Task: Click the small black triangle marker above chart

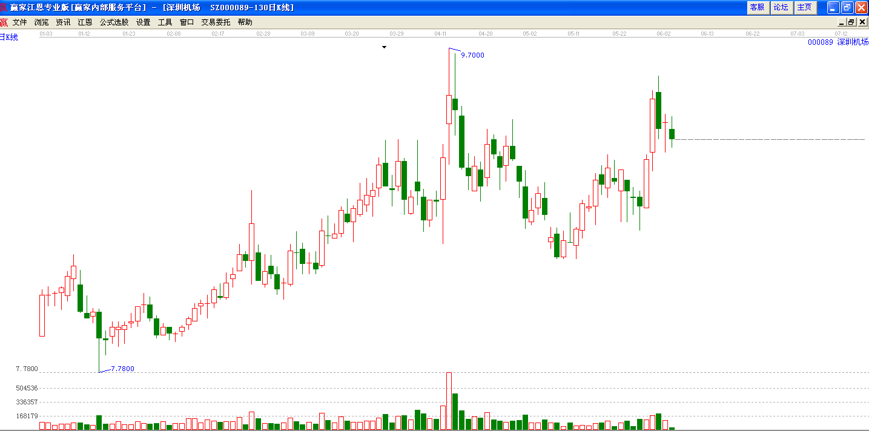Action: click(384, 47)
